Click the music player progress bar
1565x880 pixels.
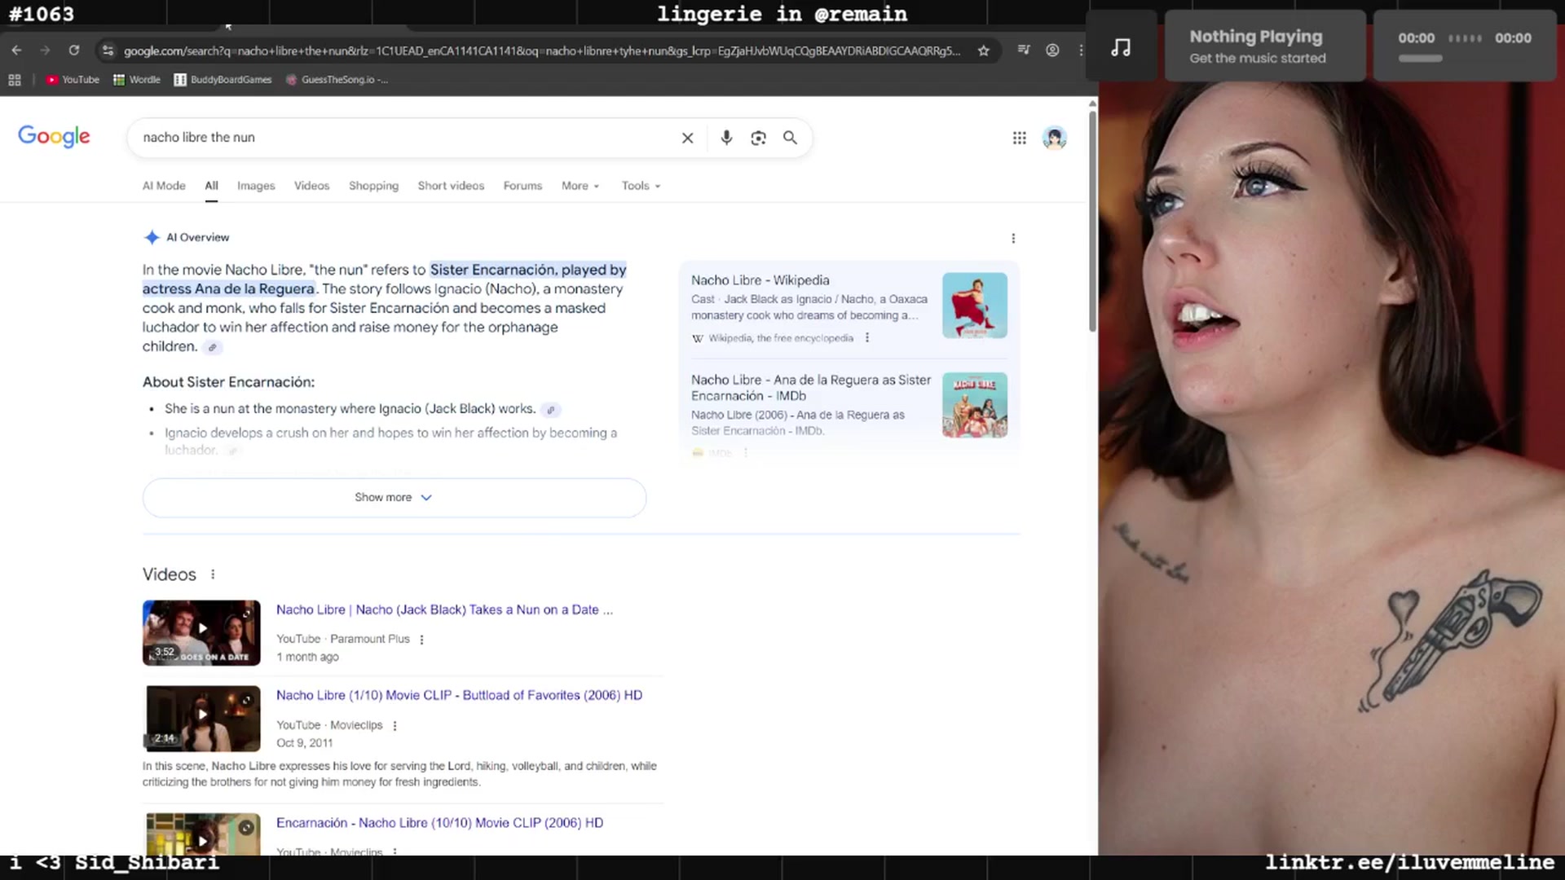pyautogui.click(x=1420, y=59)
